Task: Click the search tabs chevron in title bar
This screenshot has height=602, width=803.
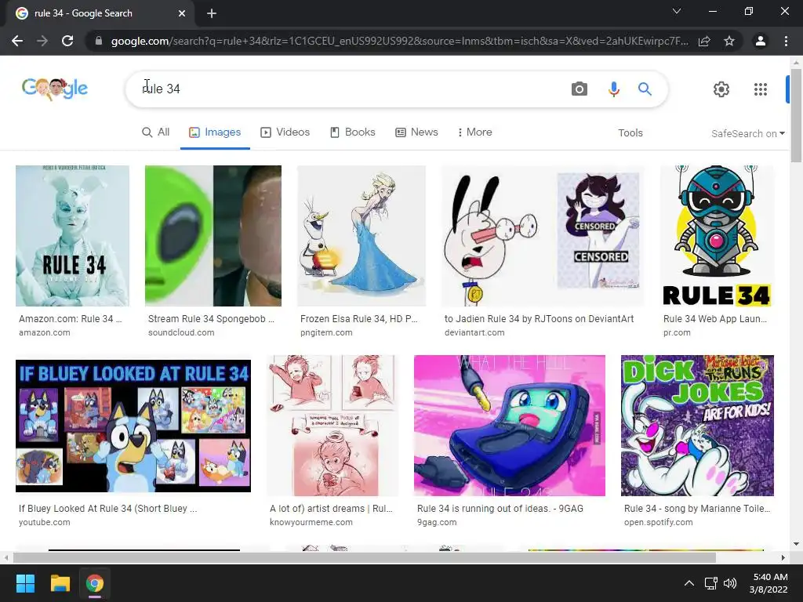Action: tap(677, 11)
